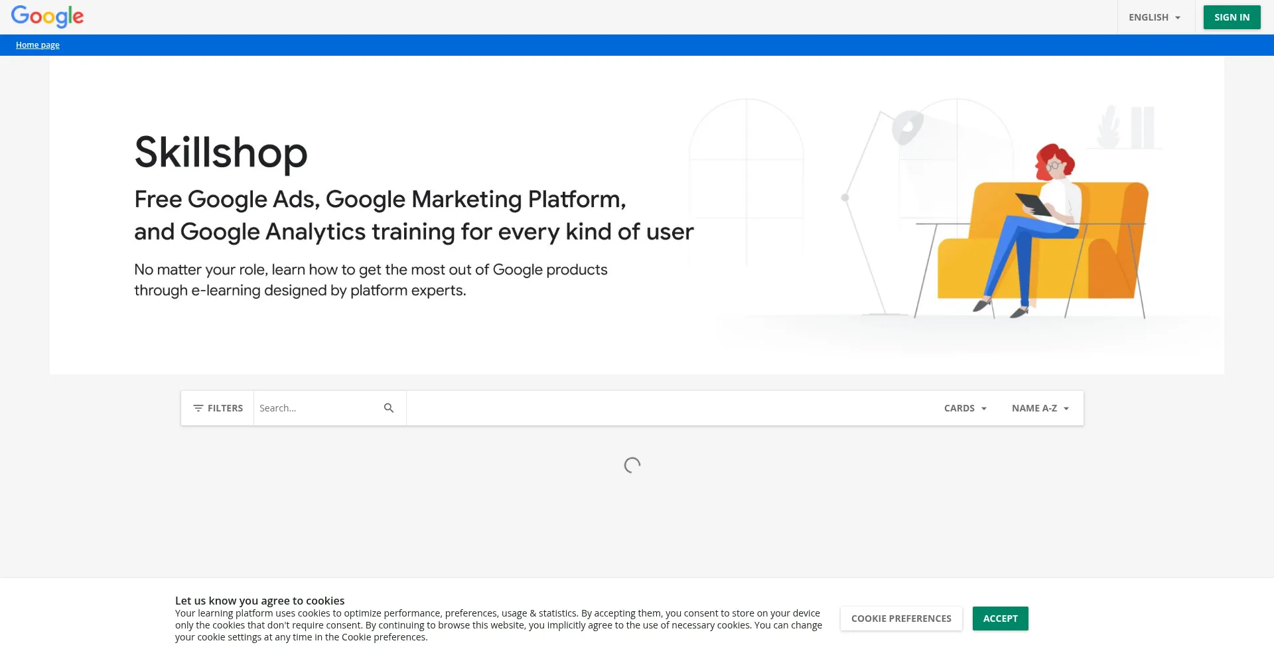Accept cookies with the ACCEPT button
1274x659 pixels.
pyautogui.click(x=1000, y=619)
